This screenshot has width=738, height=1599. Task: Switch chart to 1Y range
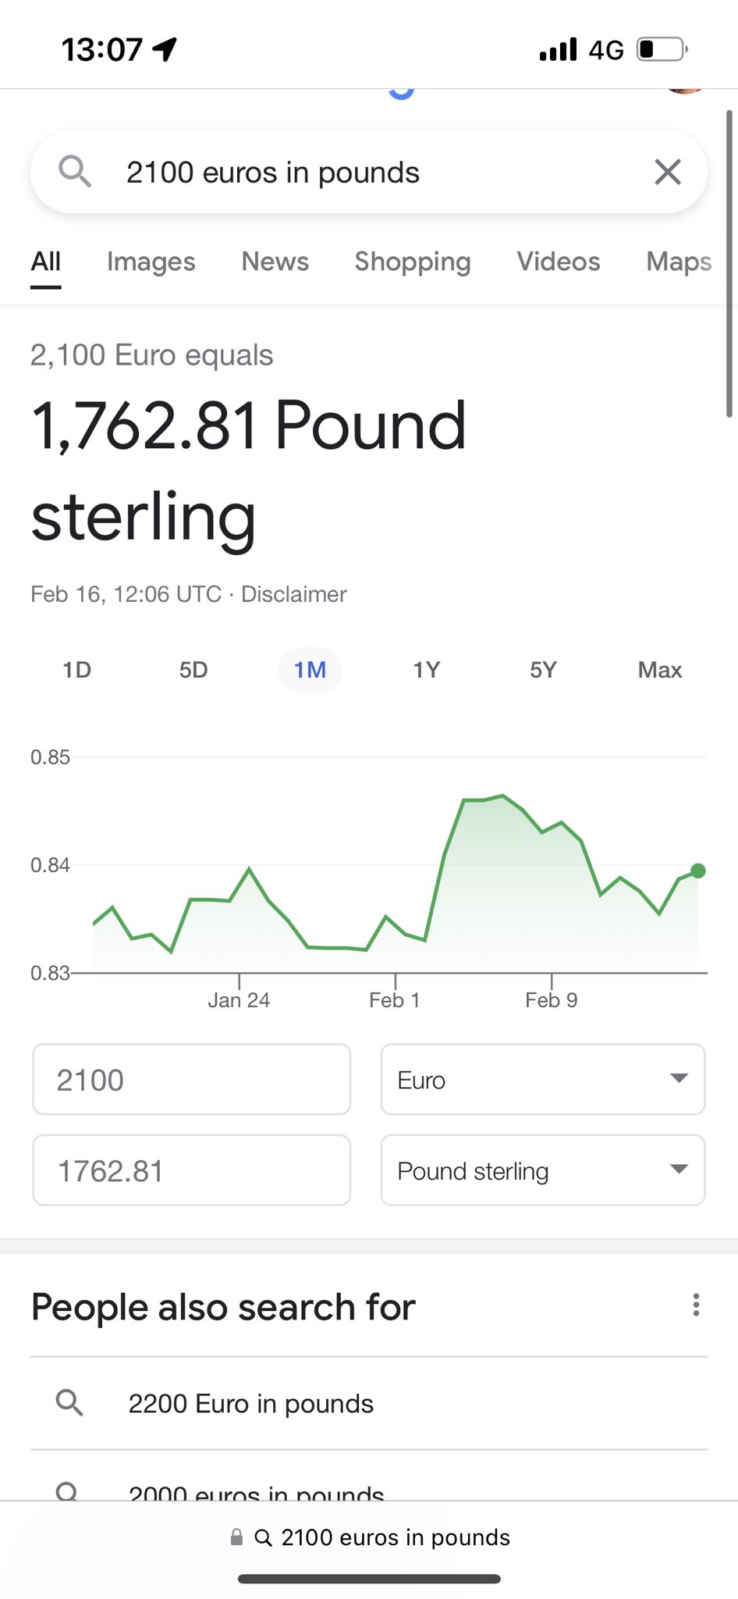[x=427, y=670]
